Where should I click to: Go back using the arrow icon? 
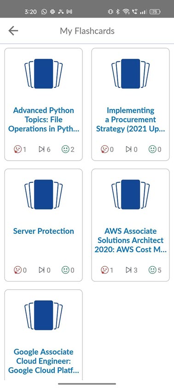point(13,30)
